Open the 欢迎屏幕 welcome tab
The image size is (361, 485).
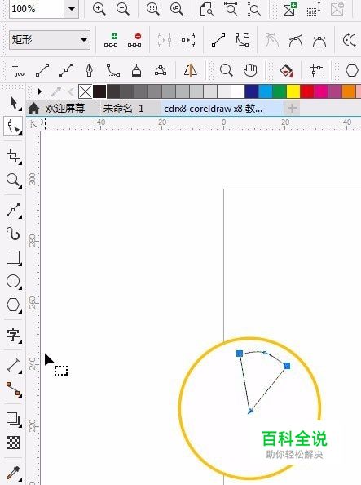[x=65, y=108]
